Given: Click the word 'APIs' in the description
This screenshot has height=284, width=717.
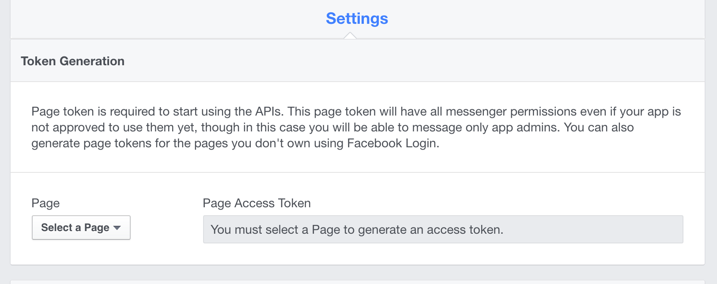Looking at the screenshot, I should 268,112.
